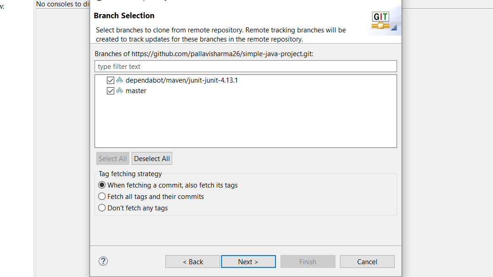
Task: Highlight the dependabot/maven/junit-junit-4.13.1 branch name
Action: point(181,80)
